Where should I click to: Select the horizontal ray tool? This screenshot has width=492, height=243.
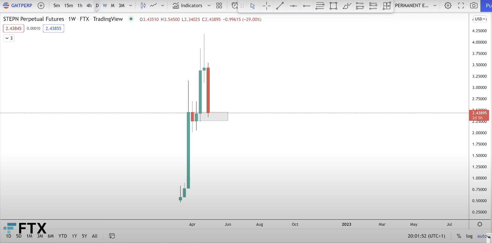point(307,6)
